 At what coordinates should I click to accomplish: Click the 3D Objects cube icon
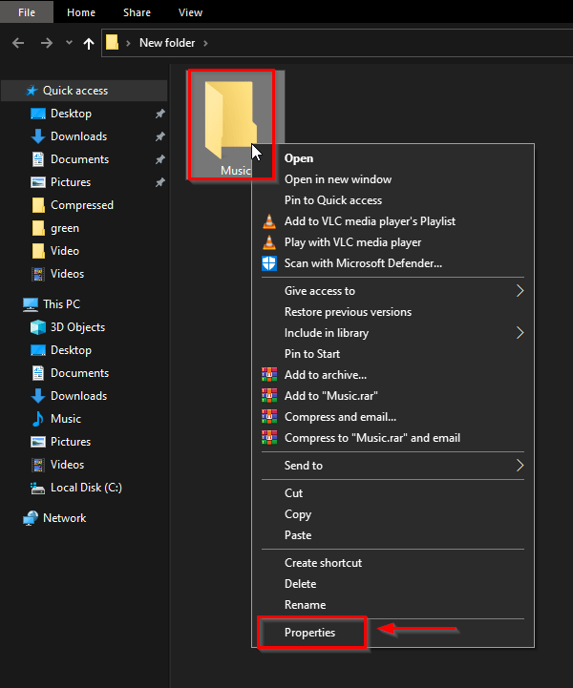click(38, 327)
